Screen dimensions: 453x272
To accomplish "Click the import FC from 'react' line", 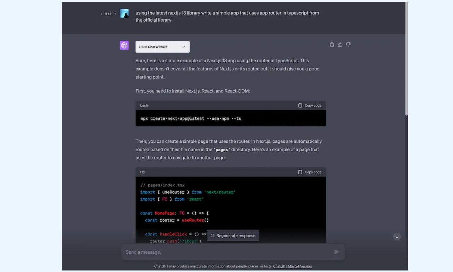I will (x=172, y=199).
